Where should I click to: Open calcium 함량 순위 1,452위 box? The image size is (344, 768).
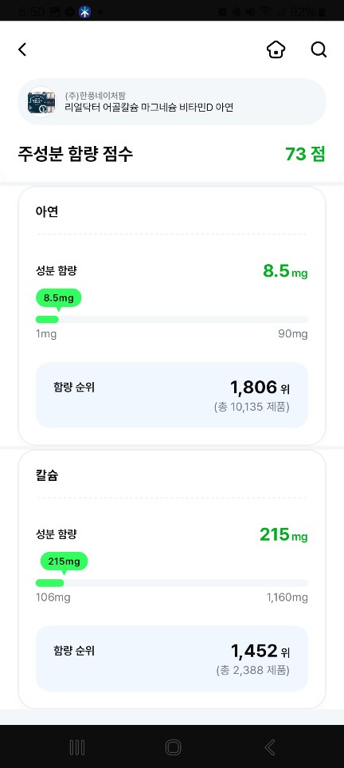[x=172, y=658]
